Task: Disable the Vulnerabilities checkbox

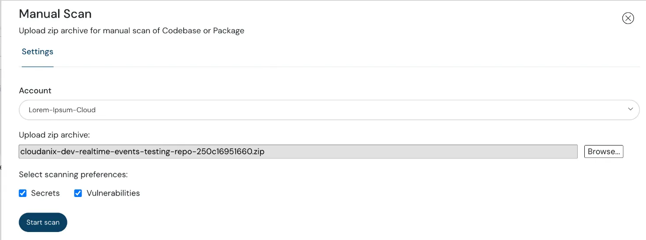Action: point(78,193)
